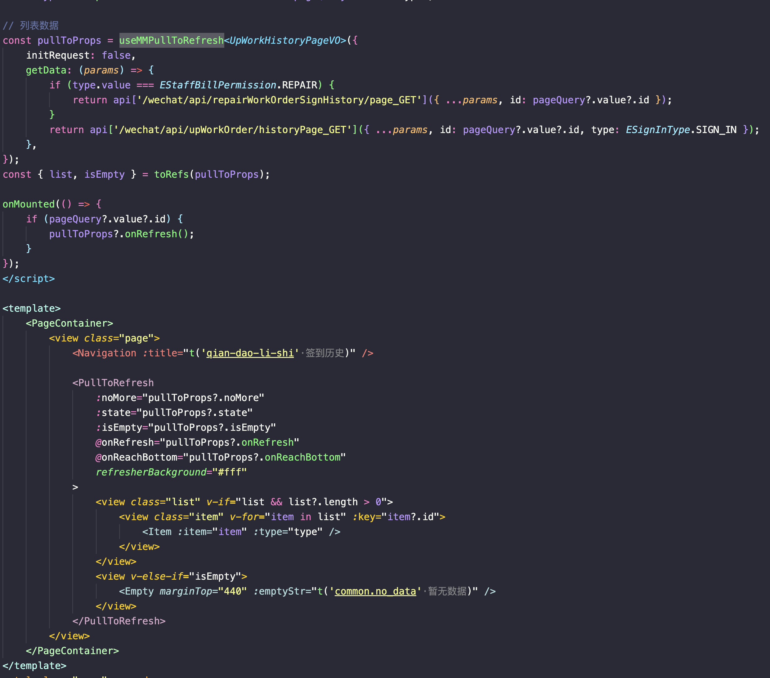Click the :key attribute
This screenshot has width=770, height=678.
[364, 517]
